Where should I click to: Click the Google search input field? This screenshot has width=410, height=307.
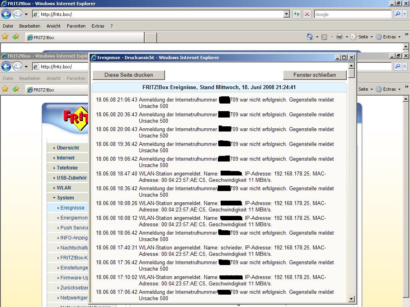(352, 14)
